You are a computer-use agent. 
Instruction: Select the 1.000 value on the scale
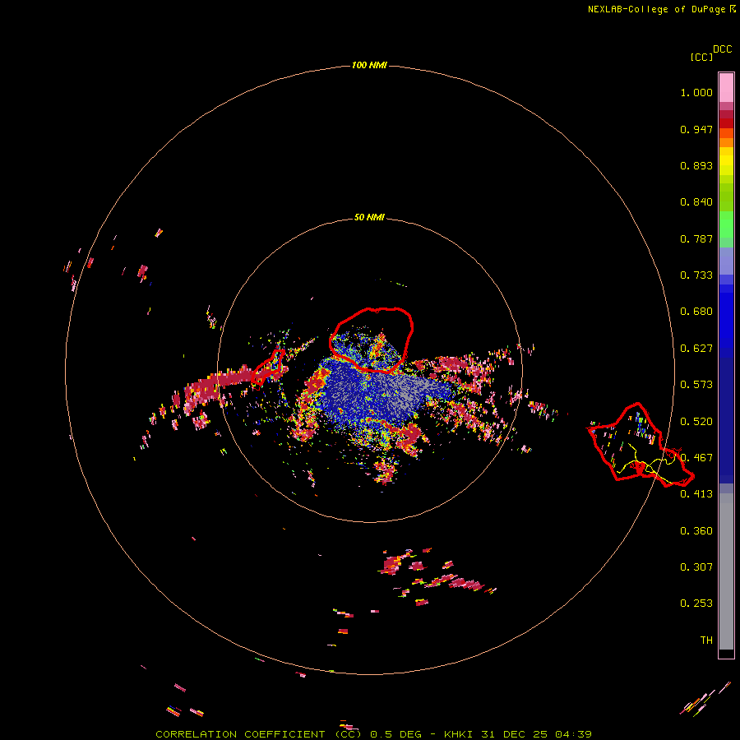(696, 92)
